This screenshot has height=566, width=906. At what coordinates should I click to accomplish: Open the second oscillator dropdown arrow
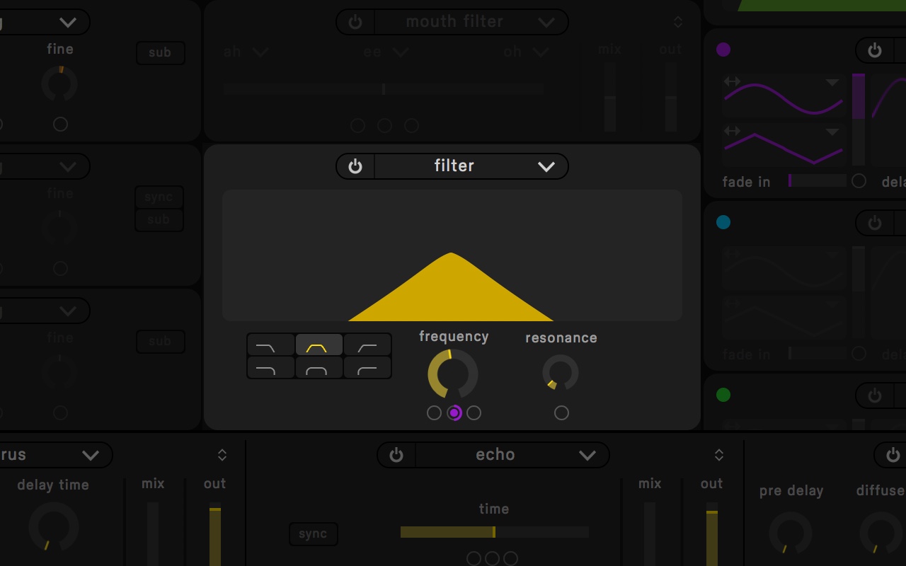pyautogui.click(x=68, y=167)
